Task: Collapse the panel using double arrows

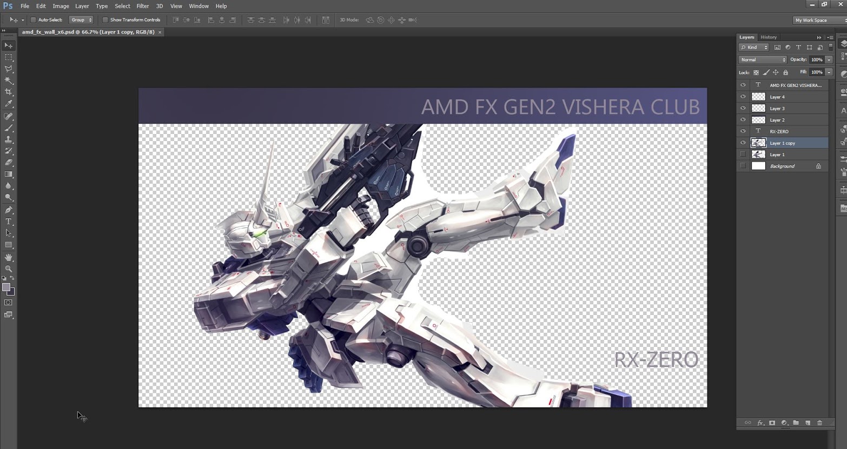Action: [819, 37]
